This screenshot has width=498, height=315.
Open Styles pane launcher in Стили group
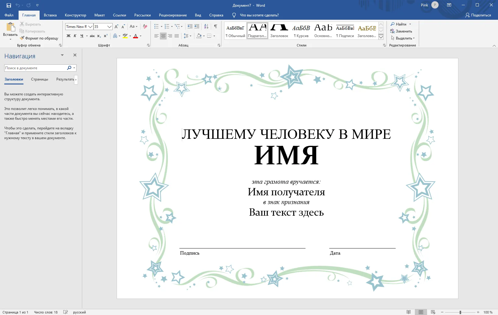[384, 45]
